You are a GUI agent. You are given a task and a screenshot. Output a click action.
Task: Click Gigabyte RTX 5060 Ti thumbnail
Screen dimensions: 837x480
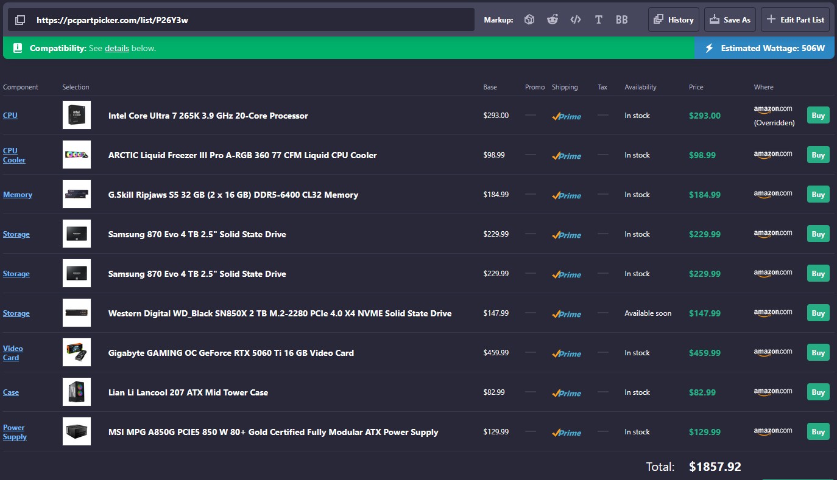(x=77, y=352)
